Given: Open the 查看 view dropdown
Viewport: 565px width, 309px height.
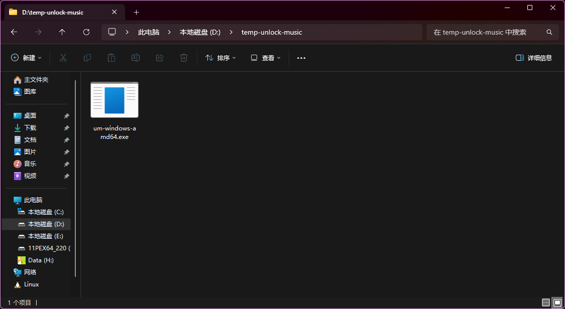Looking at the screenshot, I should coord(266,58).
